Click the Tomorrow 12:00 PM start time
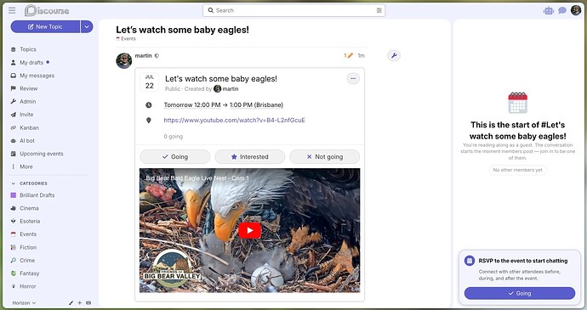This screenshot has height=310, width=587. pos(192,104)
